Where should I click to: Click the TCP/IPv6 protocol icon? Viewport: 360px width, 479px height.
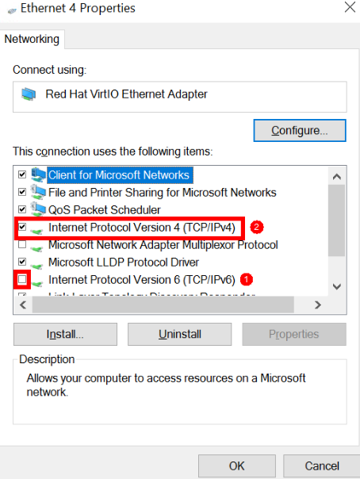(37, 283)
